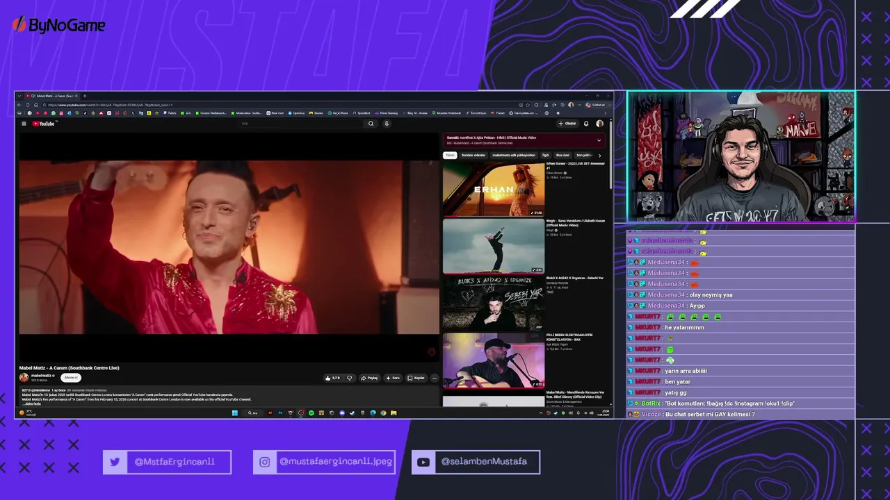The width and height of the screenshot is (890, 500).
Task: Open the browser tab search dropdown
Action: pos(19,96)
